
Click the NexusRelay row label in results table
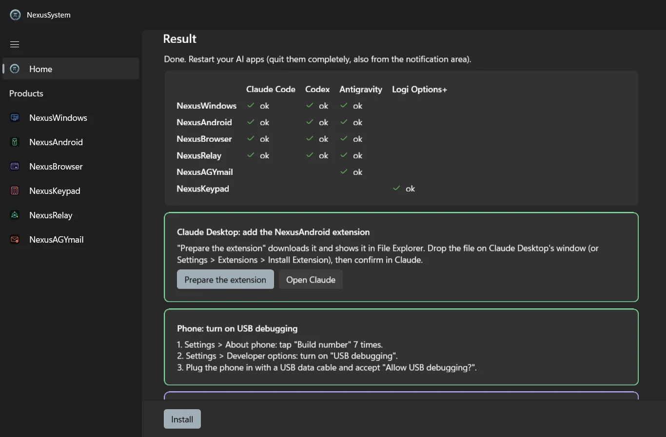tap(199, 155)
